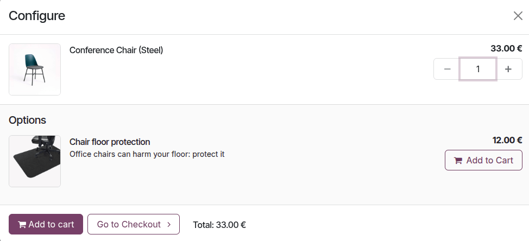The height and width of the screenshot is (241, 529).
Task: Click the Configure dialog title
Action: [x=37, y=16]
